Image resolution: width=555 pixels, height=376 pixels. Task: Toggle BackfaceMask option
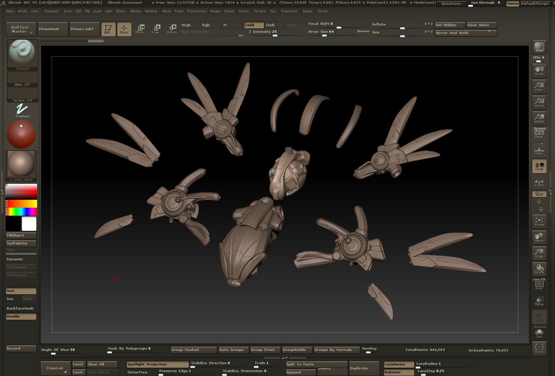coord(21,308)
